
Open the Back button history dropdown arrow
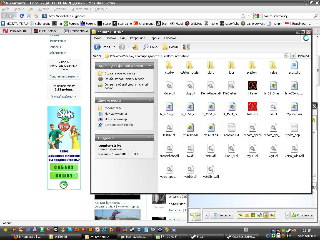(x=114, y=47)
